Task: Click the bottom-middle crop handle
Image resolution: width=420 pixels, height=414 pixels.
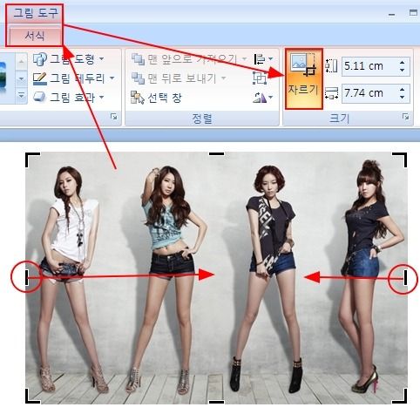Action: (216, 402)
